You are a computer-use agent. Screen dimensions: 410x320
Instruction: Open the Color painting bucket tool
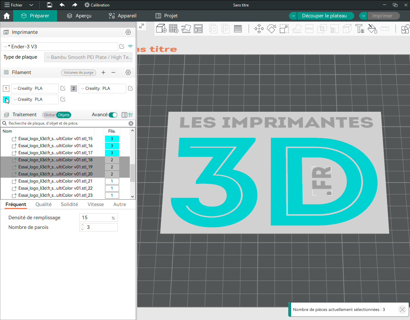pyautogui.click(x=372, y=29)
